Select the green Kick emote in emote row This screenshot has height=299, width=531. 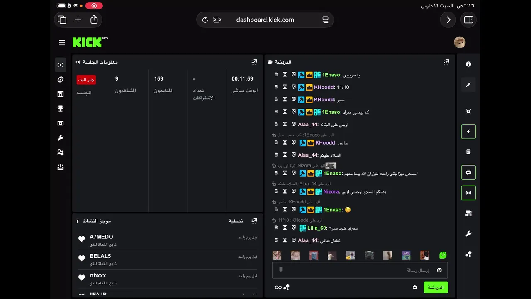tap(443, 255)
